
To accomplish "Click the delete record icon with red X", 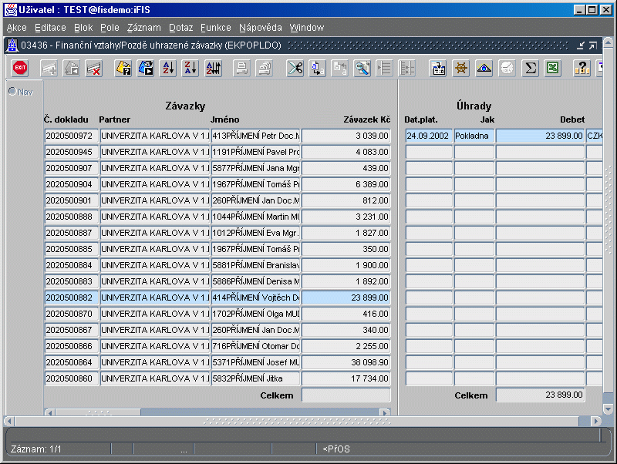I will coord(94,69).
